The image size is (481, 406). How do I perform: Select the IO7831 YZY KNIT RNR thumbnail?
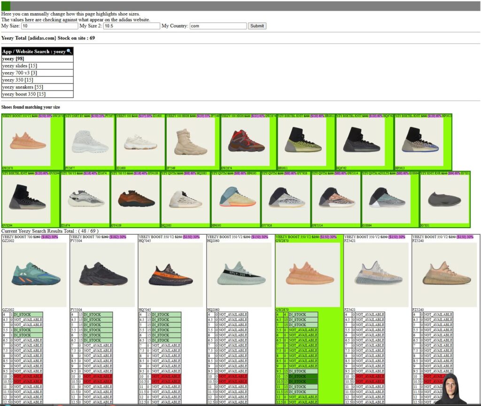[445, 199]
